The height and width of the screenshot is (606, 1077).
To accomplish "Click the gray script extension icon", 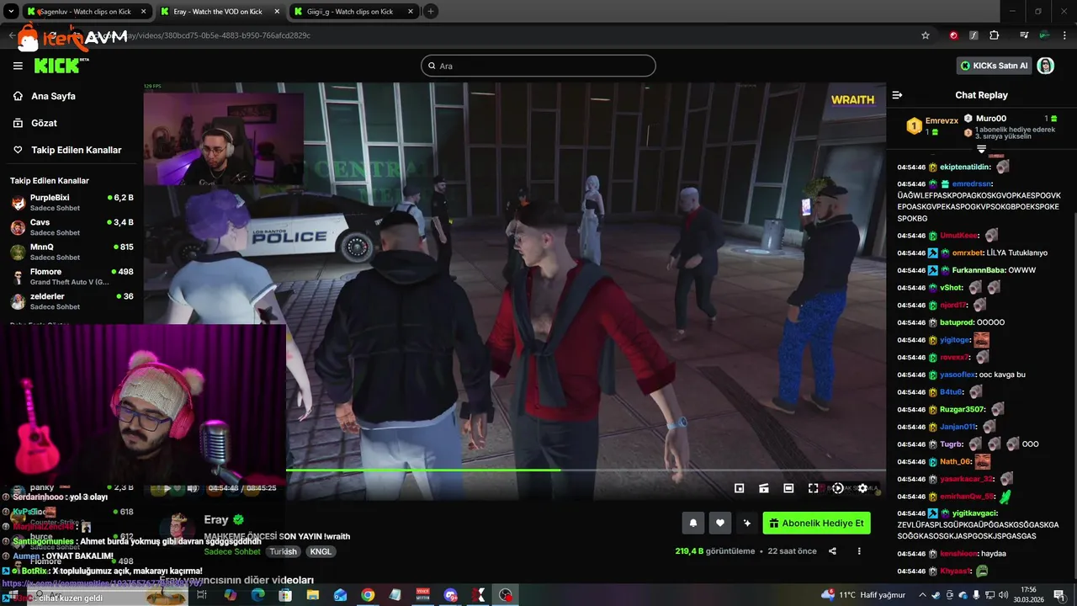I will 974,35.
